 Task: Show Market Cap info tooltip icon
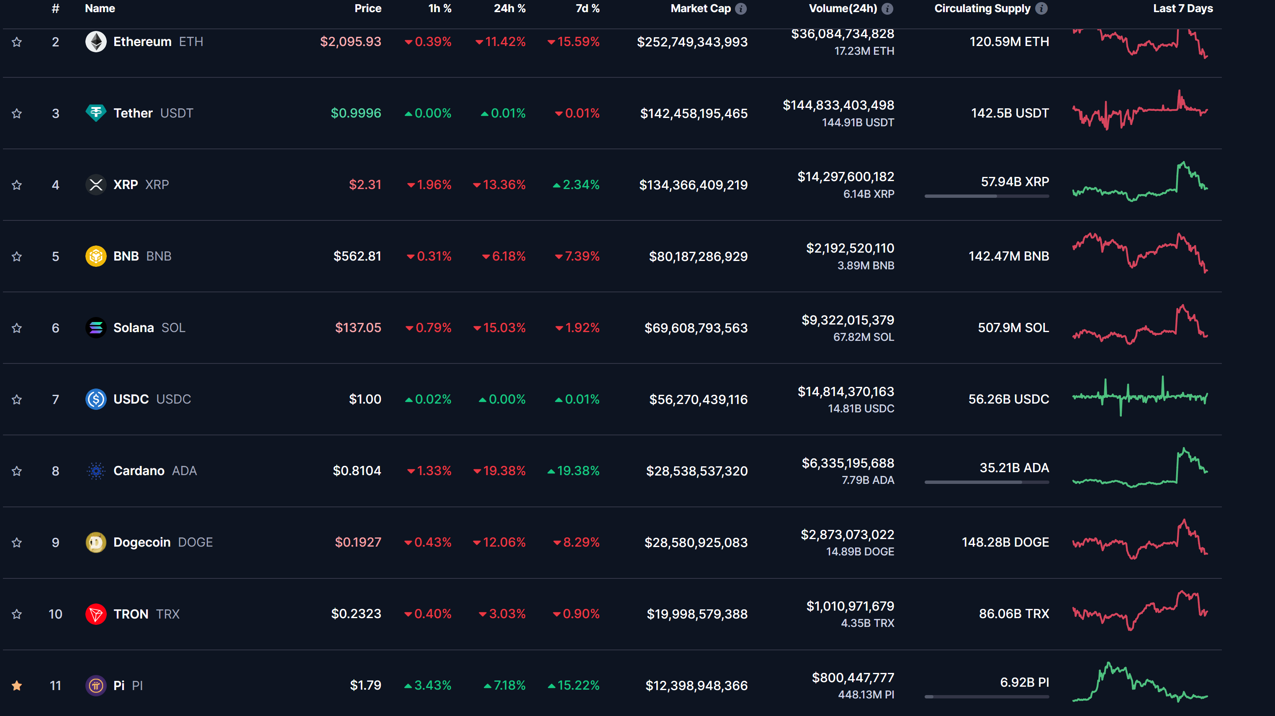coord(741,8)
